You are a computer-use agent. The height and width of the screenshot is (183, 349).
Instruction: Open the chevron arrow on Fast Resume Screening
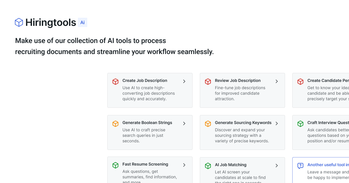[x=184, y=165]
